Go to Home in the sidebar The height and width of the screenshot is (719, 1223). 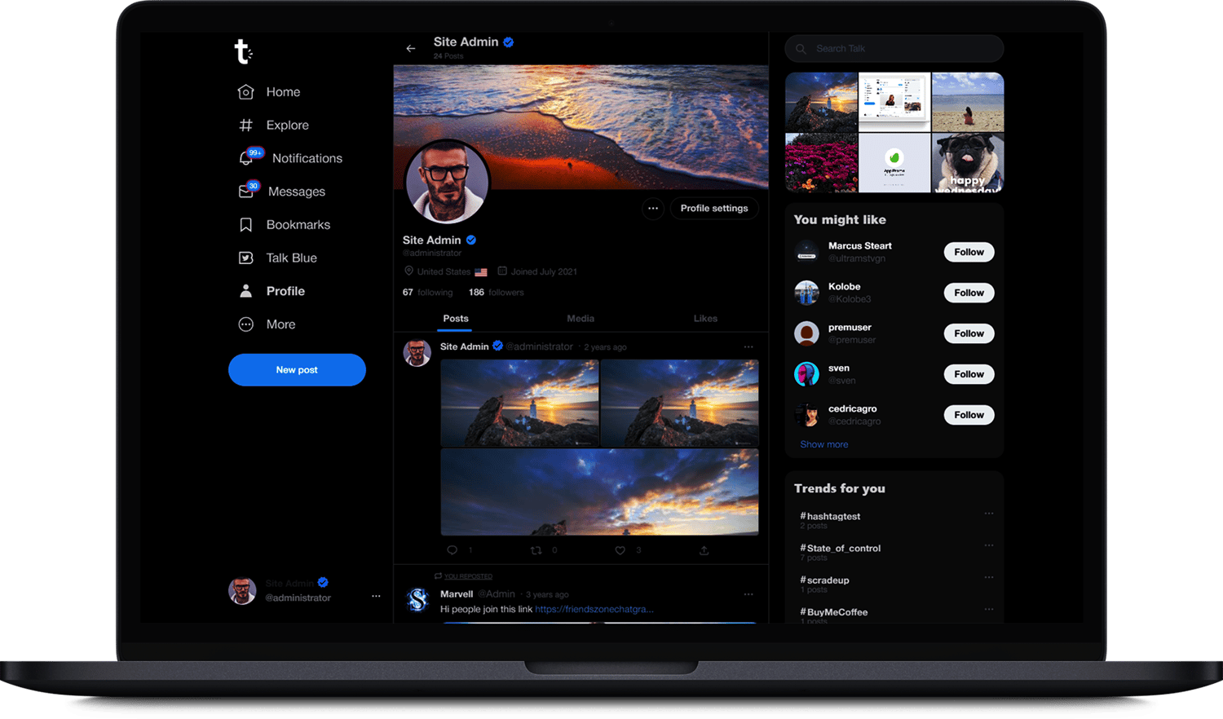(269, 92)
